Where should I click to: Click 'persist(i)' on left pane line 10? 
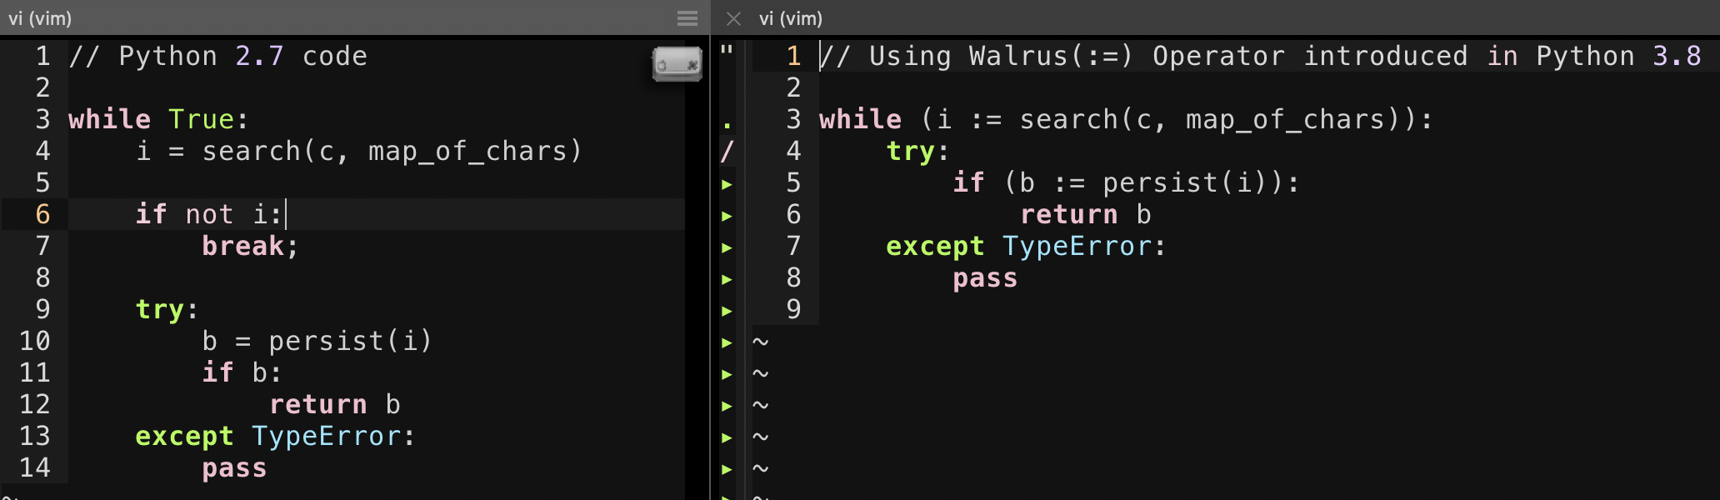[x=350, y=341]
